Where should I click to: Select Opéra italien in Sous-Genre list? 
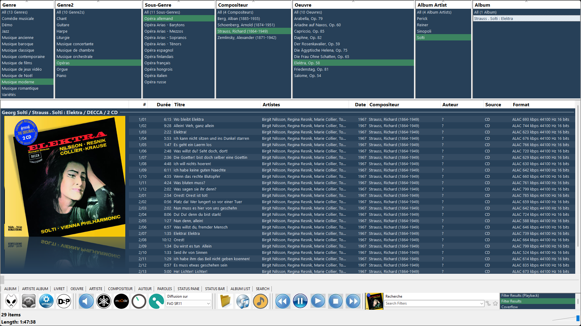179,75
